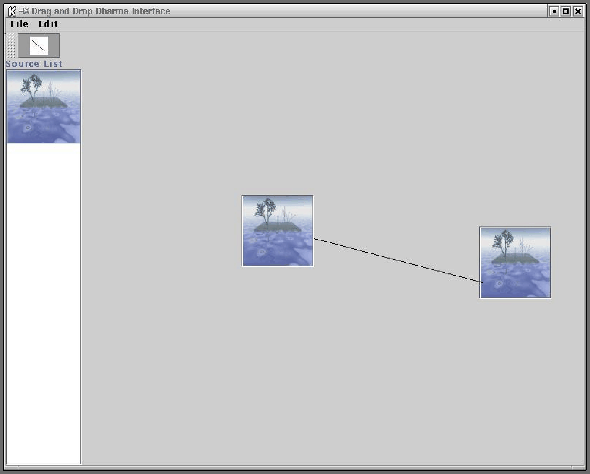Minimize the Dharma Interface window
Image resolution: width=590 pixels, height=474 pixels.
(554, 11)
